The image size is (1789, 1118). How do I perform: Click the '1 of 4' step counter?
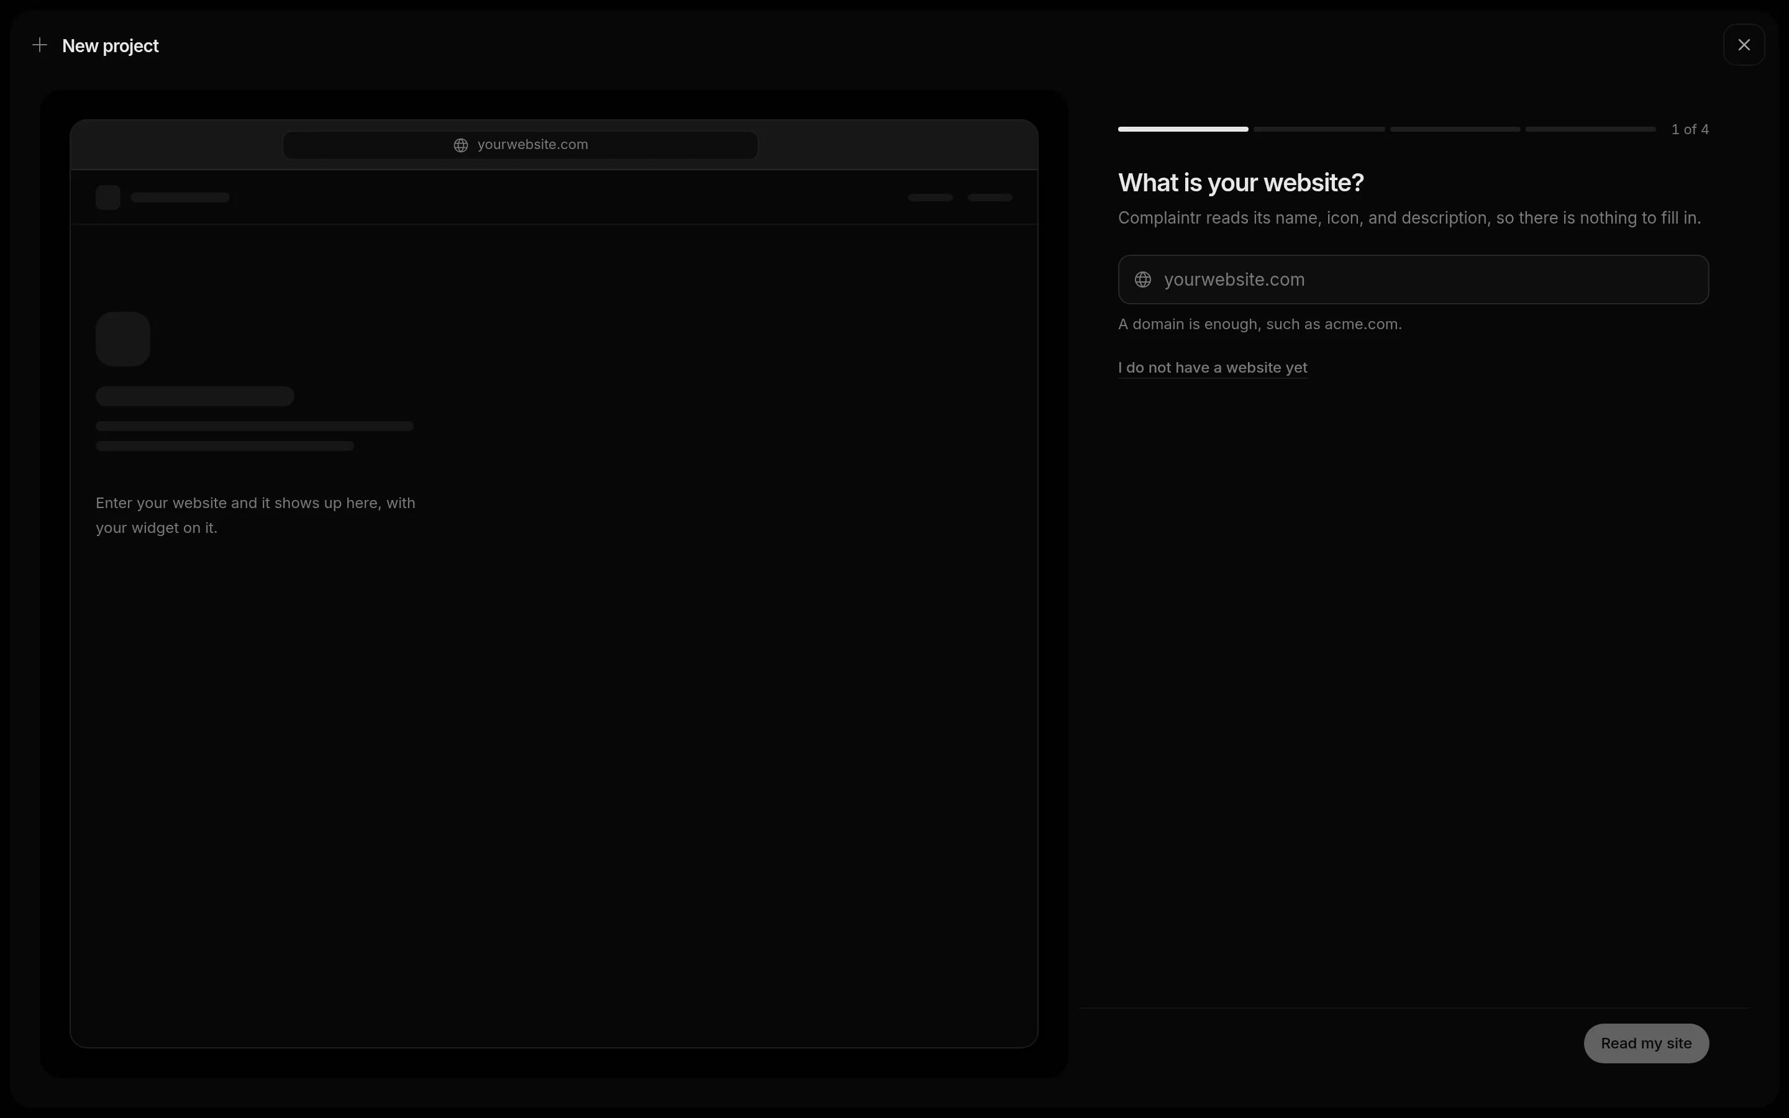pyautogui.click(x=1690, y=129)
